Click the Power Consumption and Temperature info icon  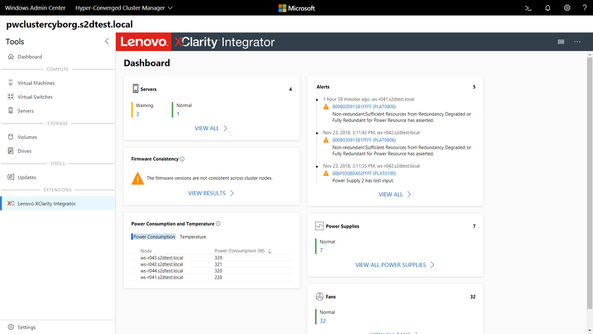[218, 224]
